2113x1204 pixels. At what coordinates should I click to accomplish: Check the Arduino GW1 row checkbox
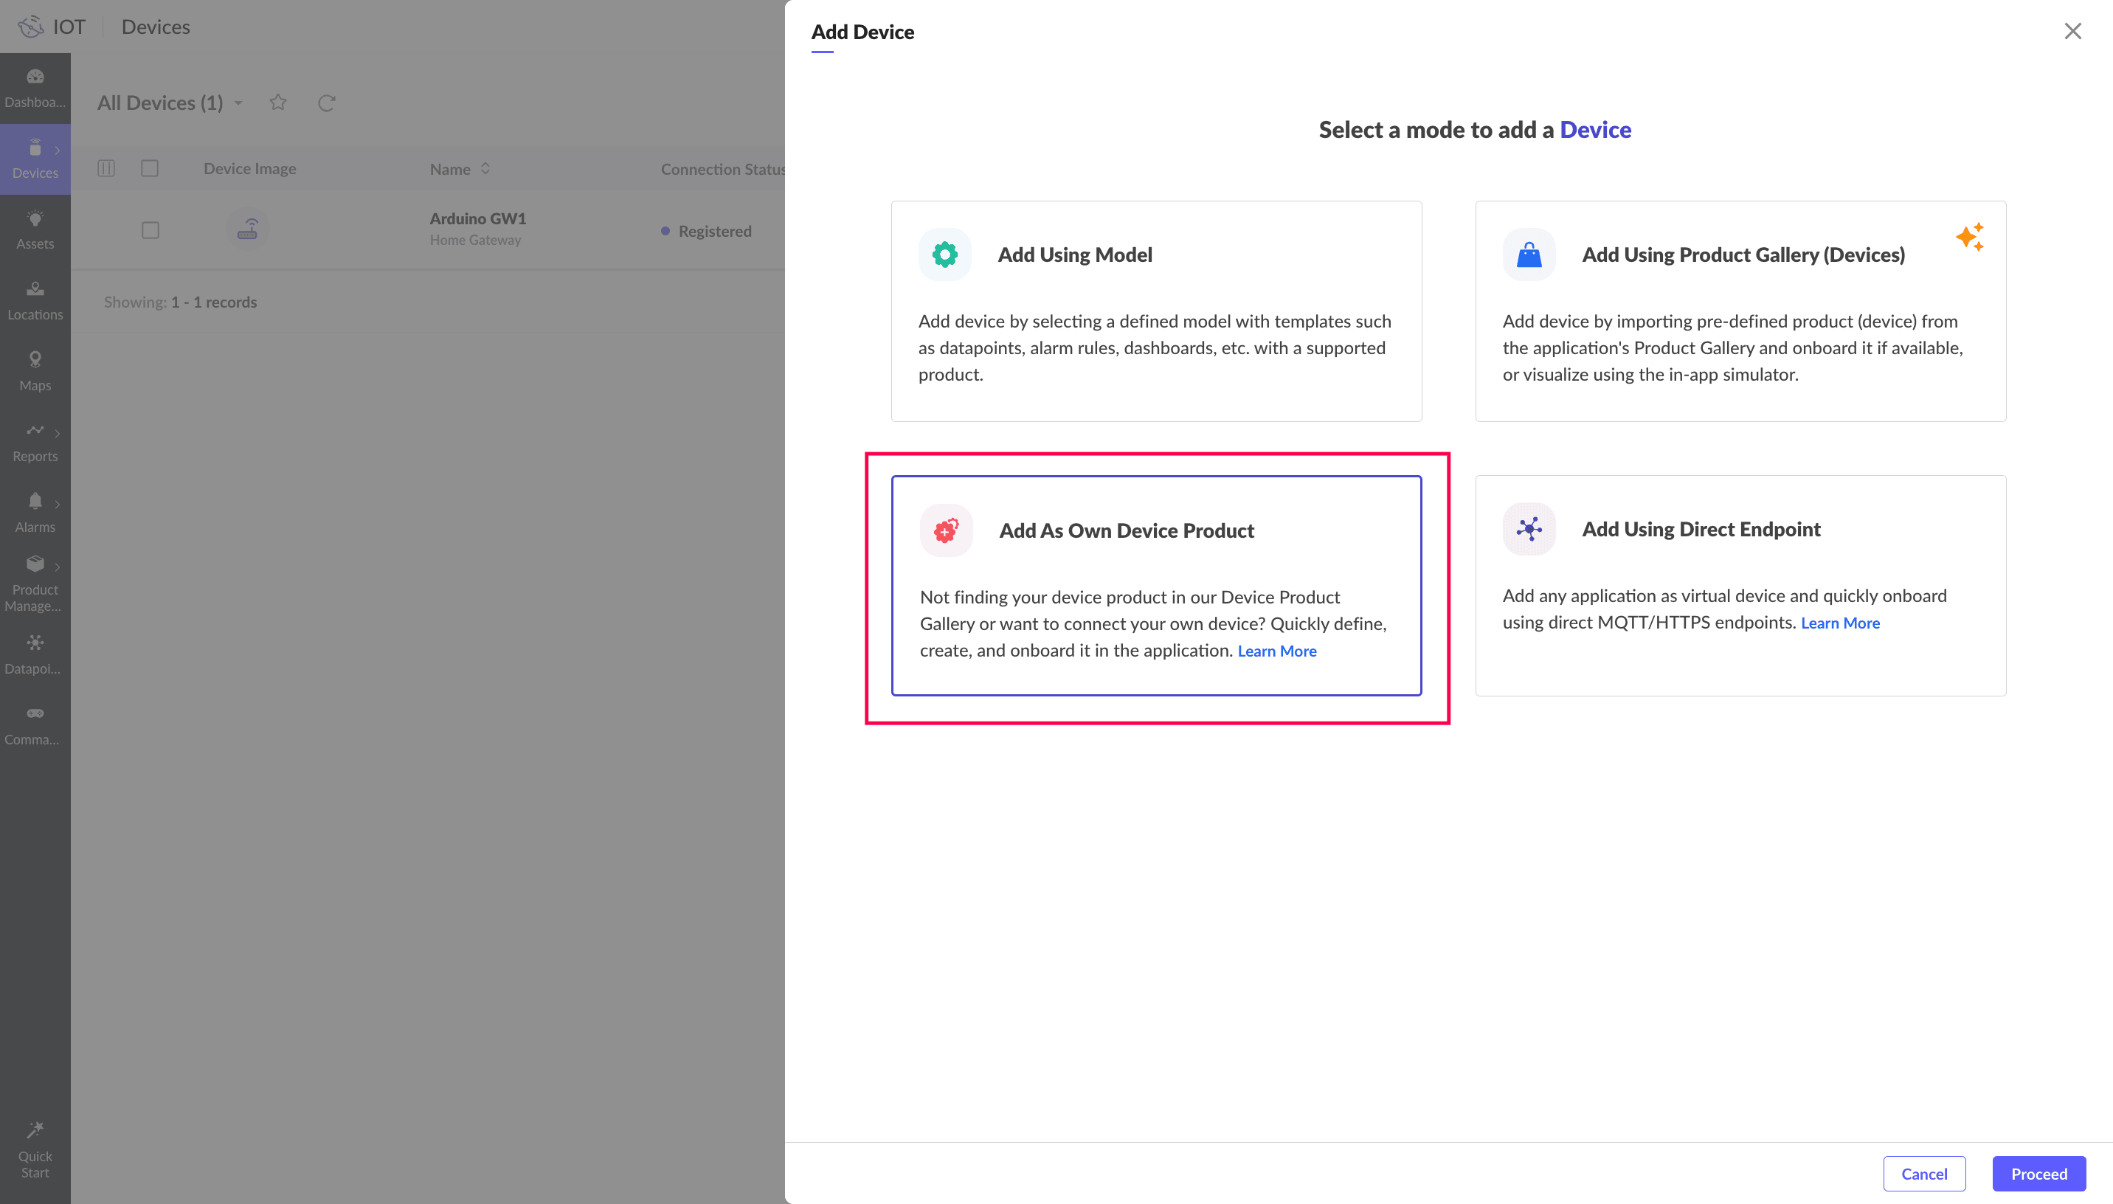(x=150, y=230)
